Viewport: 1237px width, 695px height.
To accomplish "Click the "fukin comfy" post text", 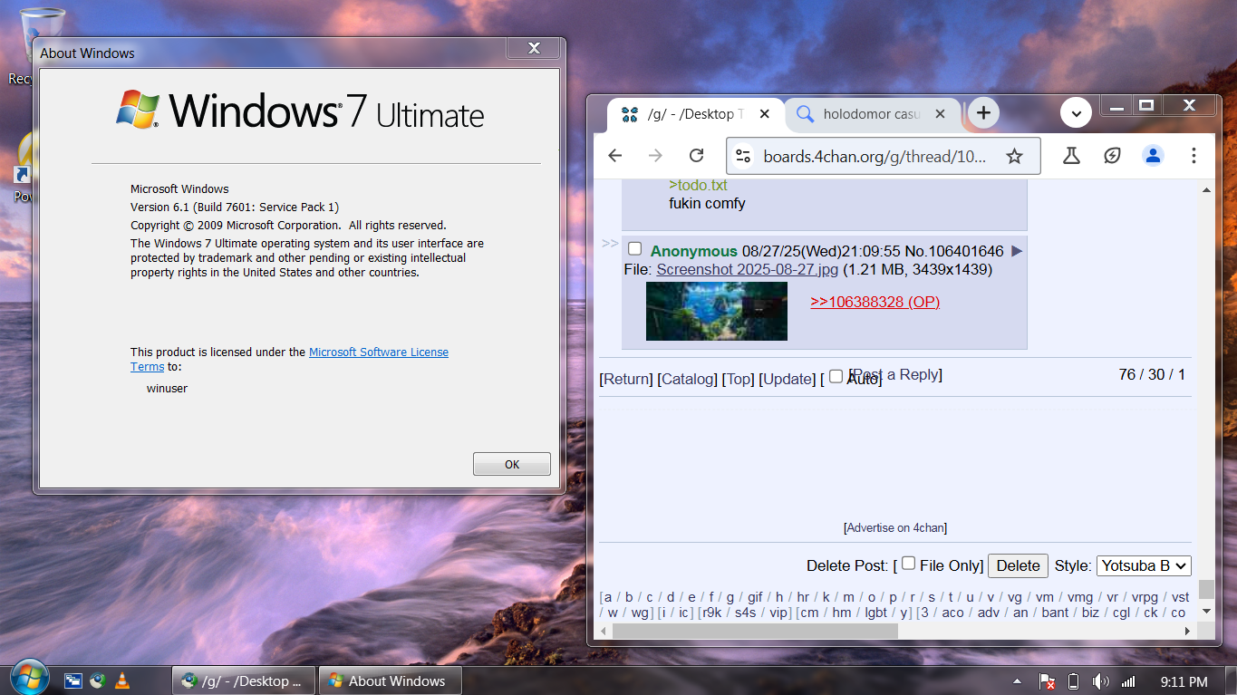I will [x=707, y=203].
